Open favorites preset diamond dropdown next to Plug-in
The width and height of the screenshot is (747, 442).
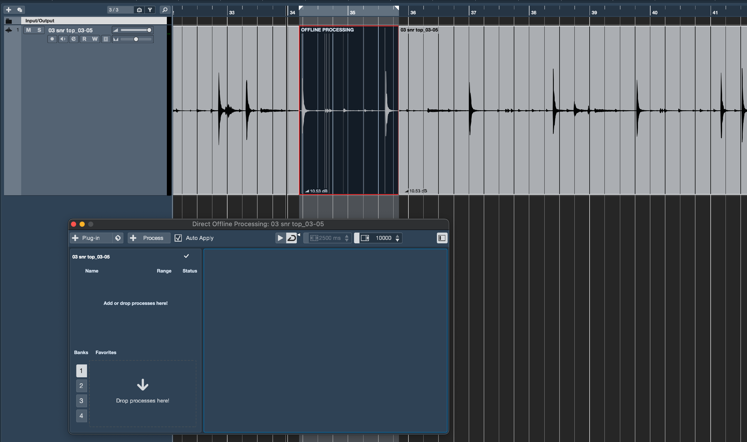[x=118, y=238]
